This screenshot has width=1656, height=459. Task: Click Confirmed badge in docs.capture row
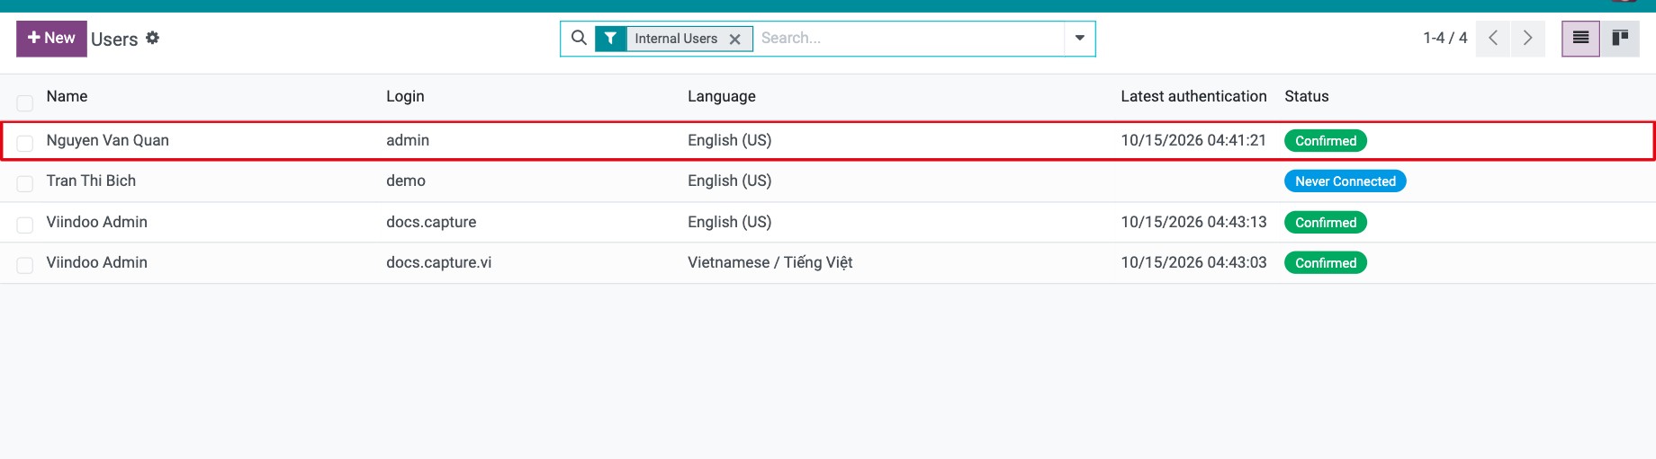tap(1326, 223)
